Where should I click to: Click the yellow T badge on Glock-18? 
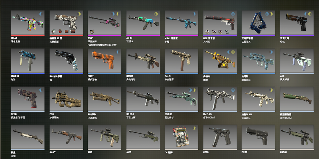(79, 14)
